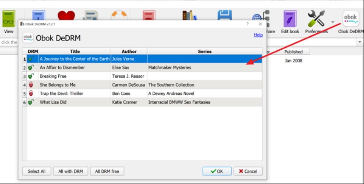Screen dimensions: 364x184
Task: Click row header number 4
Action: 25,85
